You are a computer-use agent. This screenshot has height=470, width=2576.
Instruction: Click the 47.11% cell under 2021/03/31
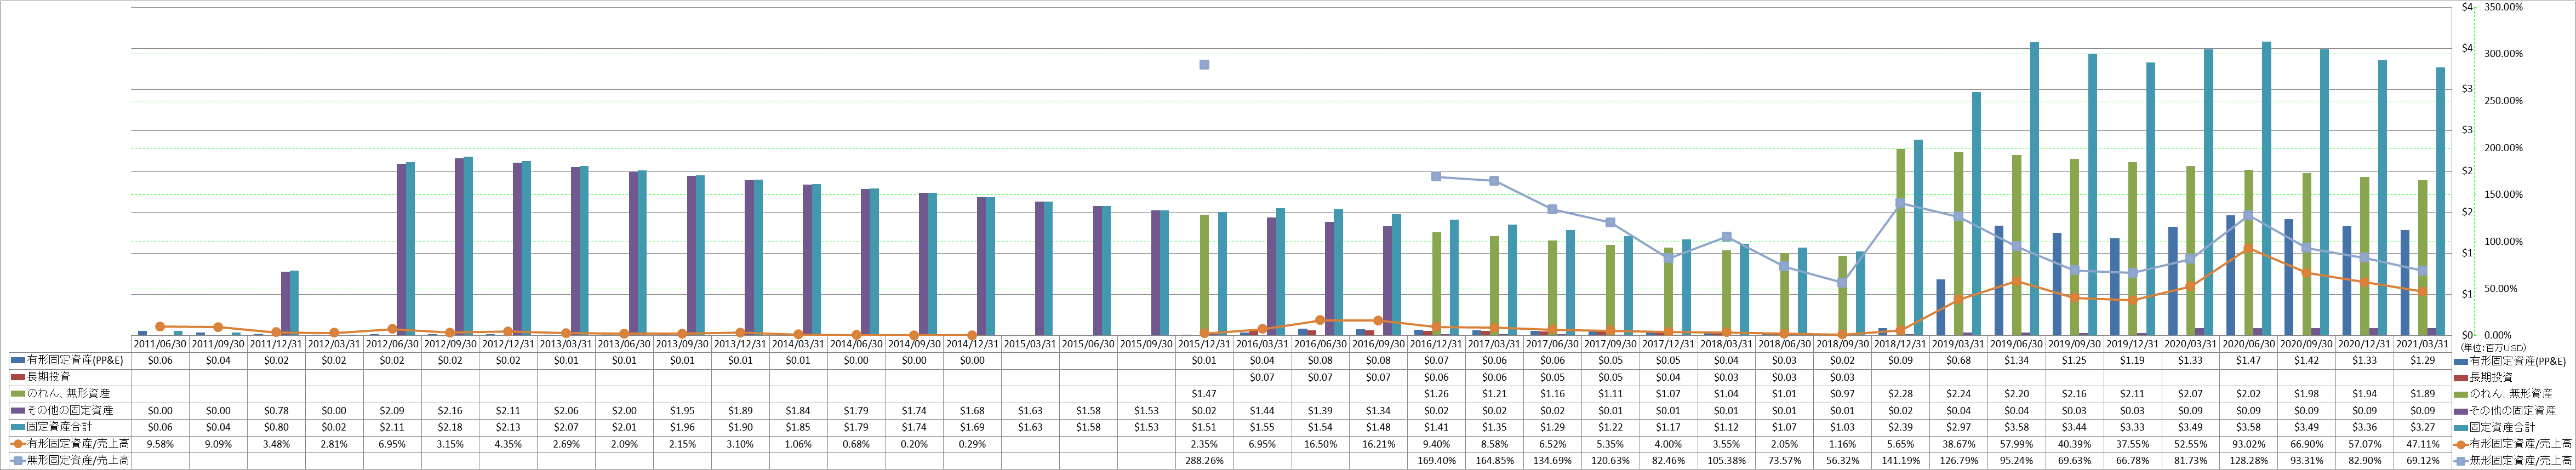click(x=2422, y=444)
